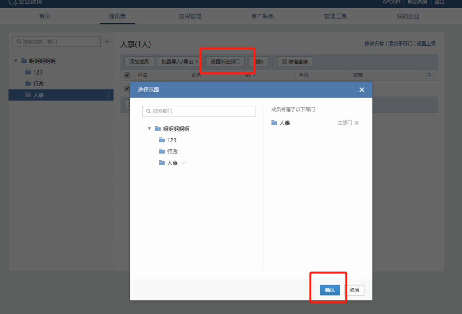462x314 pixels.
Task: Select 人事 department in left sidebar
Action: (61, 95)
